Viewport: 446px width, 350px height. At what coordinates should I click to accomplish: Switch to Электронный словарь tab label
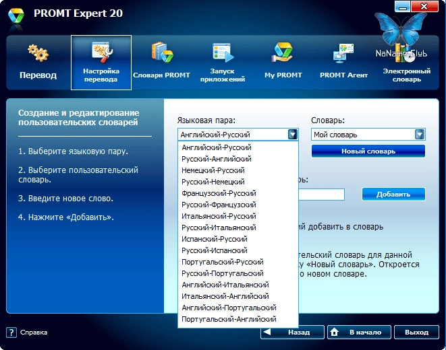pyautogui.click(x=407, y=75)
